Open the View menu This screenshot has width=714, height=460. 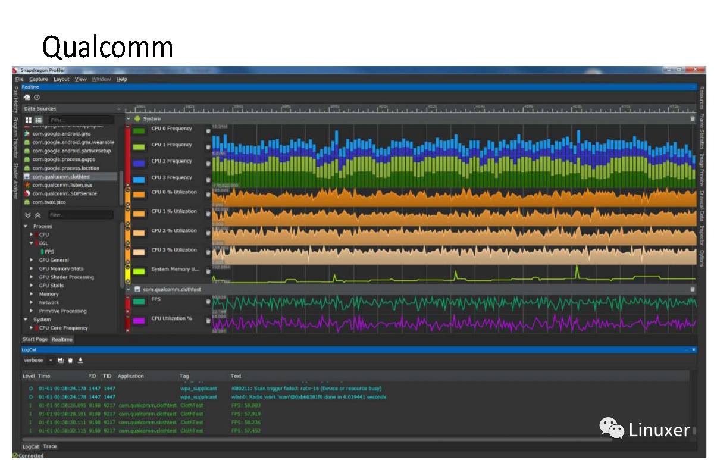click(80, 79)
